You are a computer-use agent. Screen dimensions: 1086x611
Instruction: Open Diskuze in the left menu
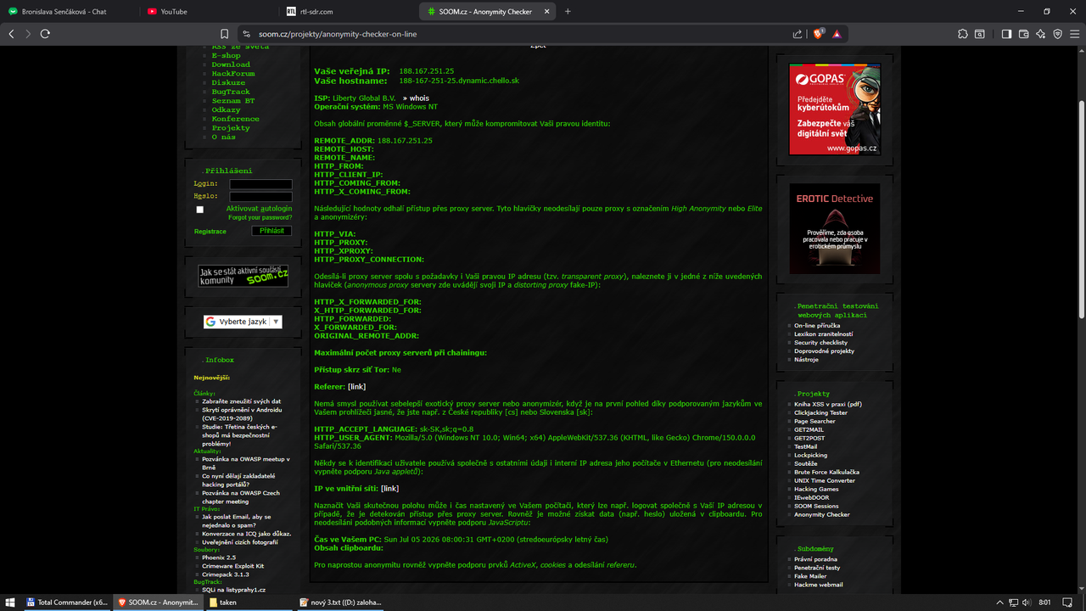(x=228, y=82)
